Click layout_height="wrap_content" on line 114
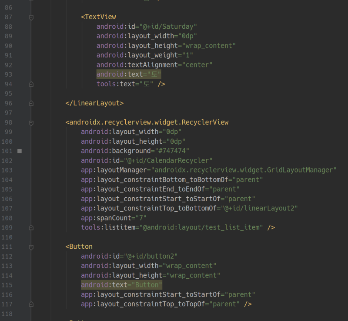348x321 pixels. (x=166, y=275)
